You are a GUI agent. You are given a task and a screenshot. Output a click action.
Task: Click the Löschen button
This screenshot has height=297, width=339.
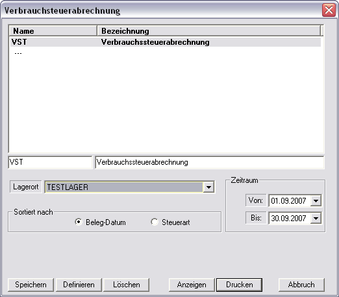[x=127, y=285]
